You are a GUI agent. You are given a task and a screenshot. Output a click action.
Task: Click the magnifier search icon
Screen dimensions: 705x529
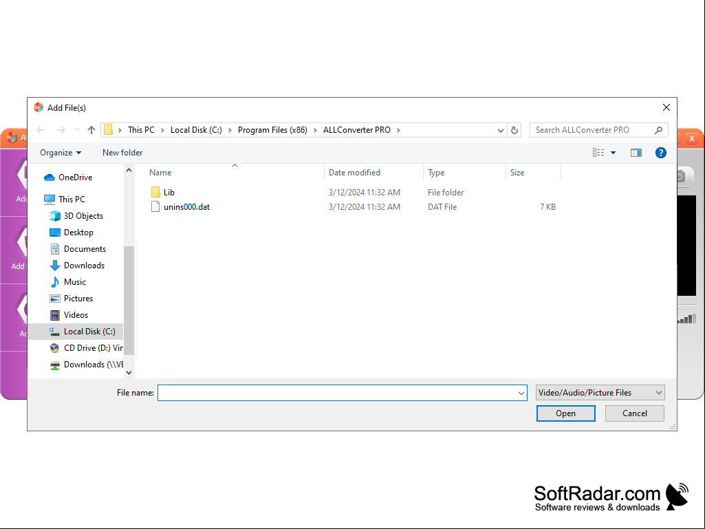point(658,130)
